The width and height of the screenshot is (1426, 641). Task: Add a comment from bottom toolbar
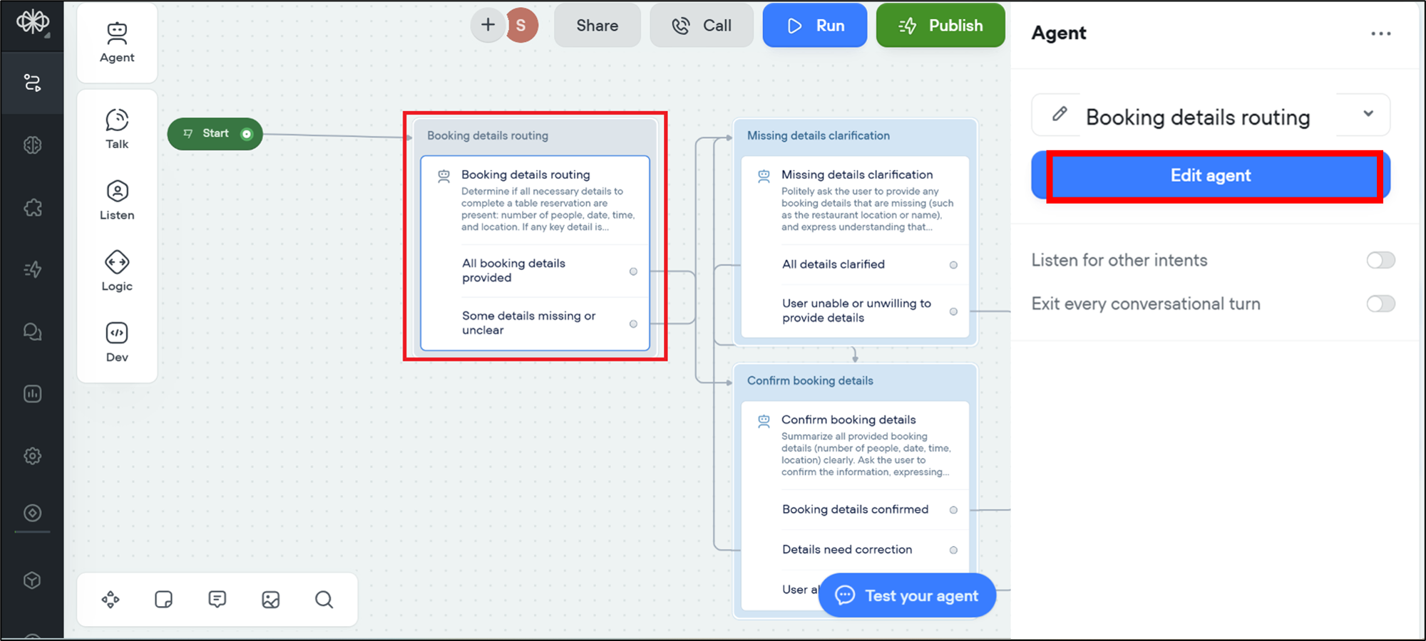(x=217, y=600)
